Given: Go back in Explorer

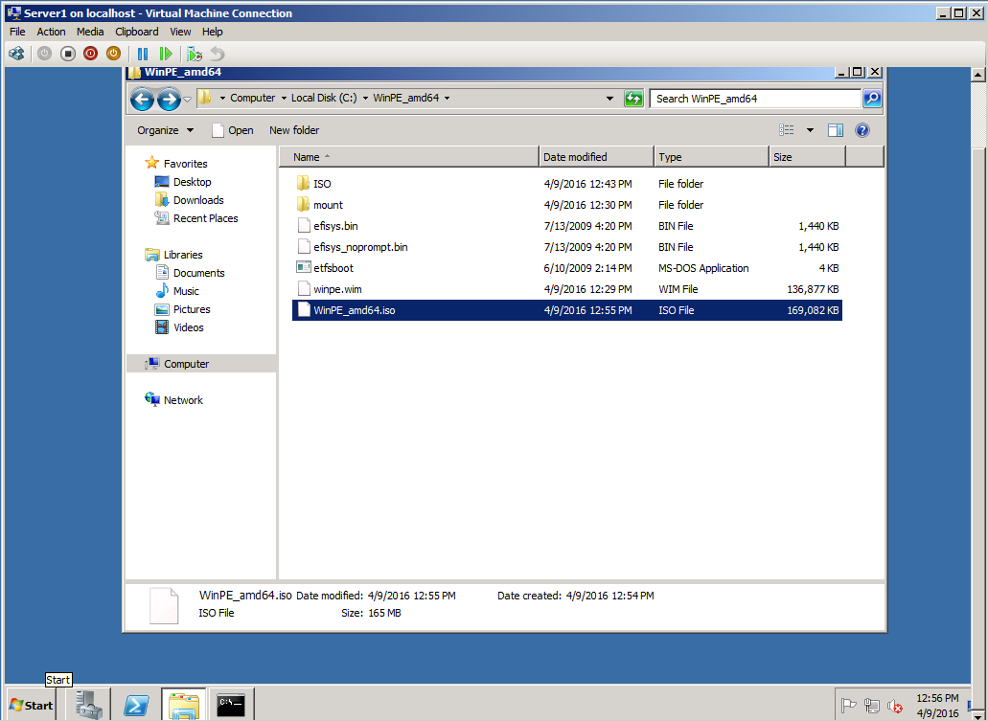Looking at the screenshot, I should click(143, 99).
